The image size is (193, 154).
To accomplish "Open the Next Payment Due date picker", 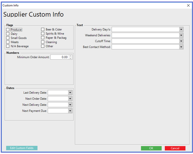I will tap(70, 111).
